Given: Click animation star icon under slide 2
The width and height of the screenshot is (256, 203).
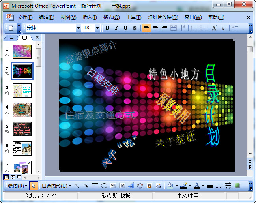Looking at the screenshot, I should click(7, 74).
